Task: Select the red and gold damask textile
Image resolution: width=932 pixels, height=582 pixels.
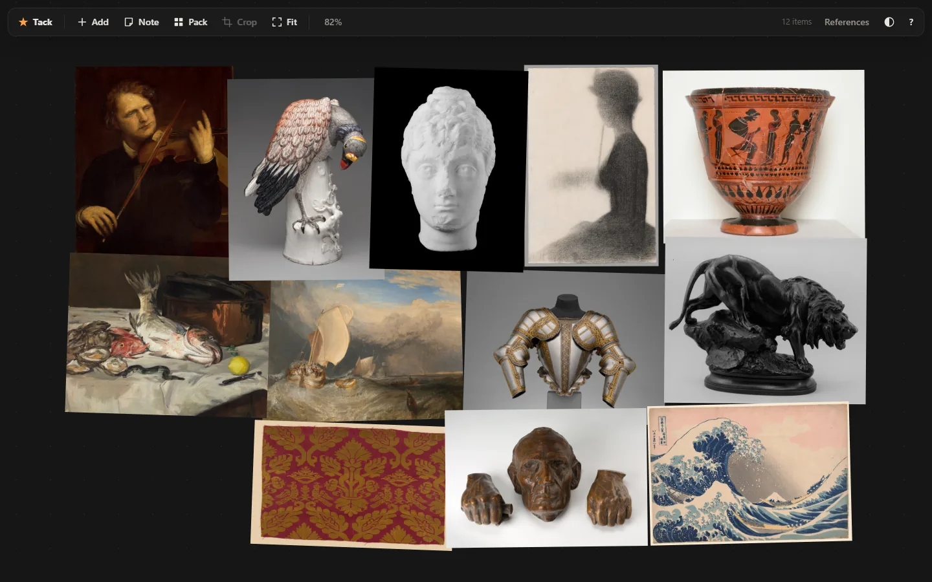Action: click(x=350, y=485)
